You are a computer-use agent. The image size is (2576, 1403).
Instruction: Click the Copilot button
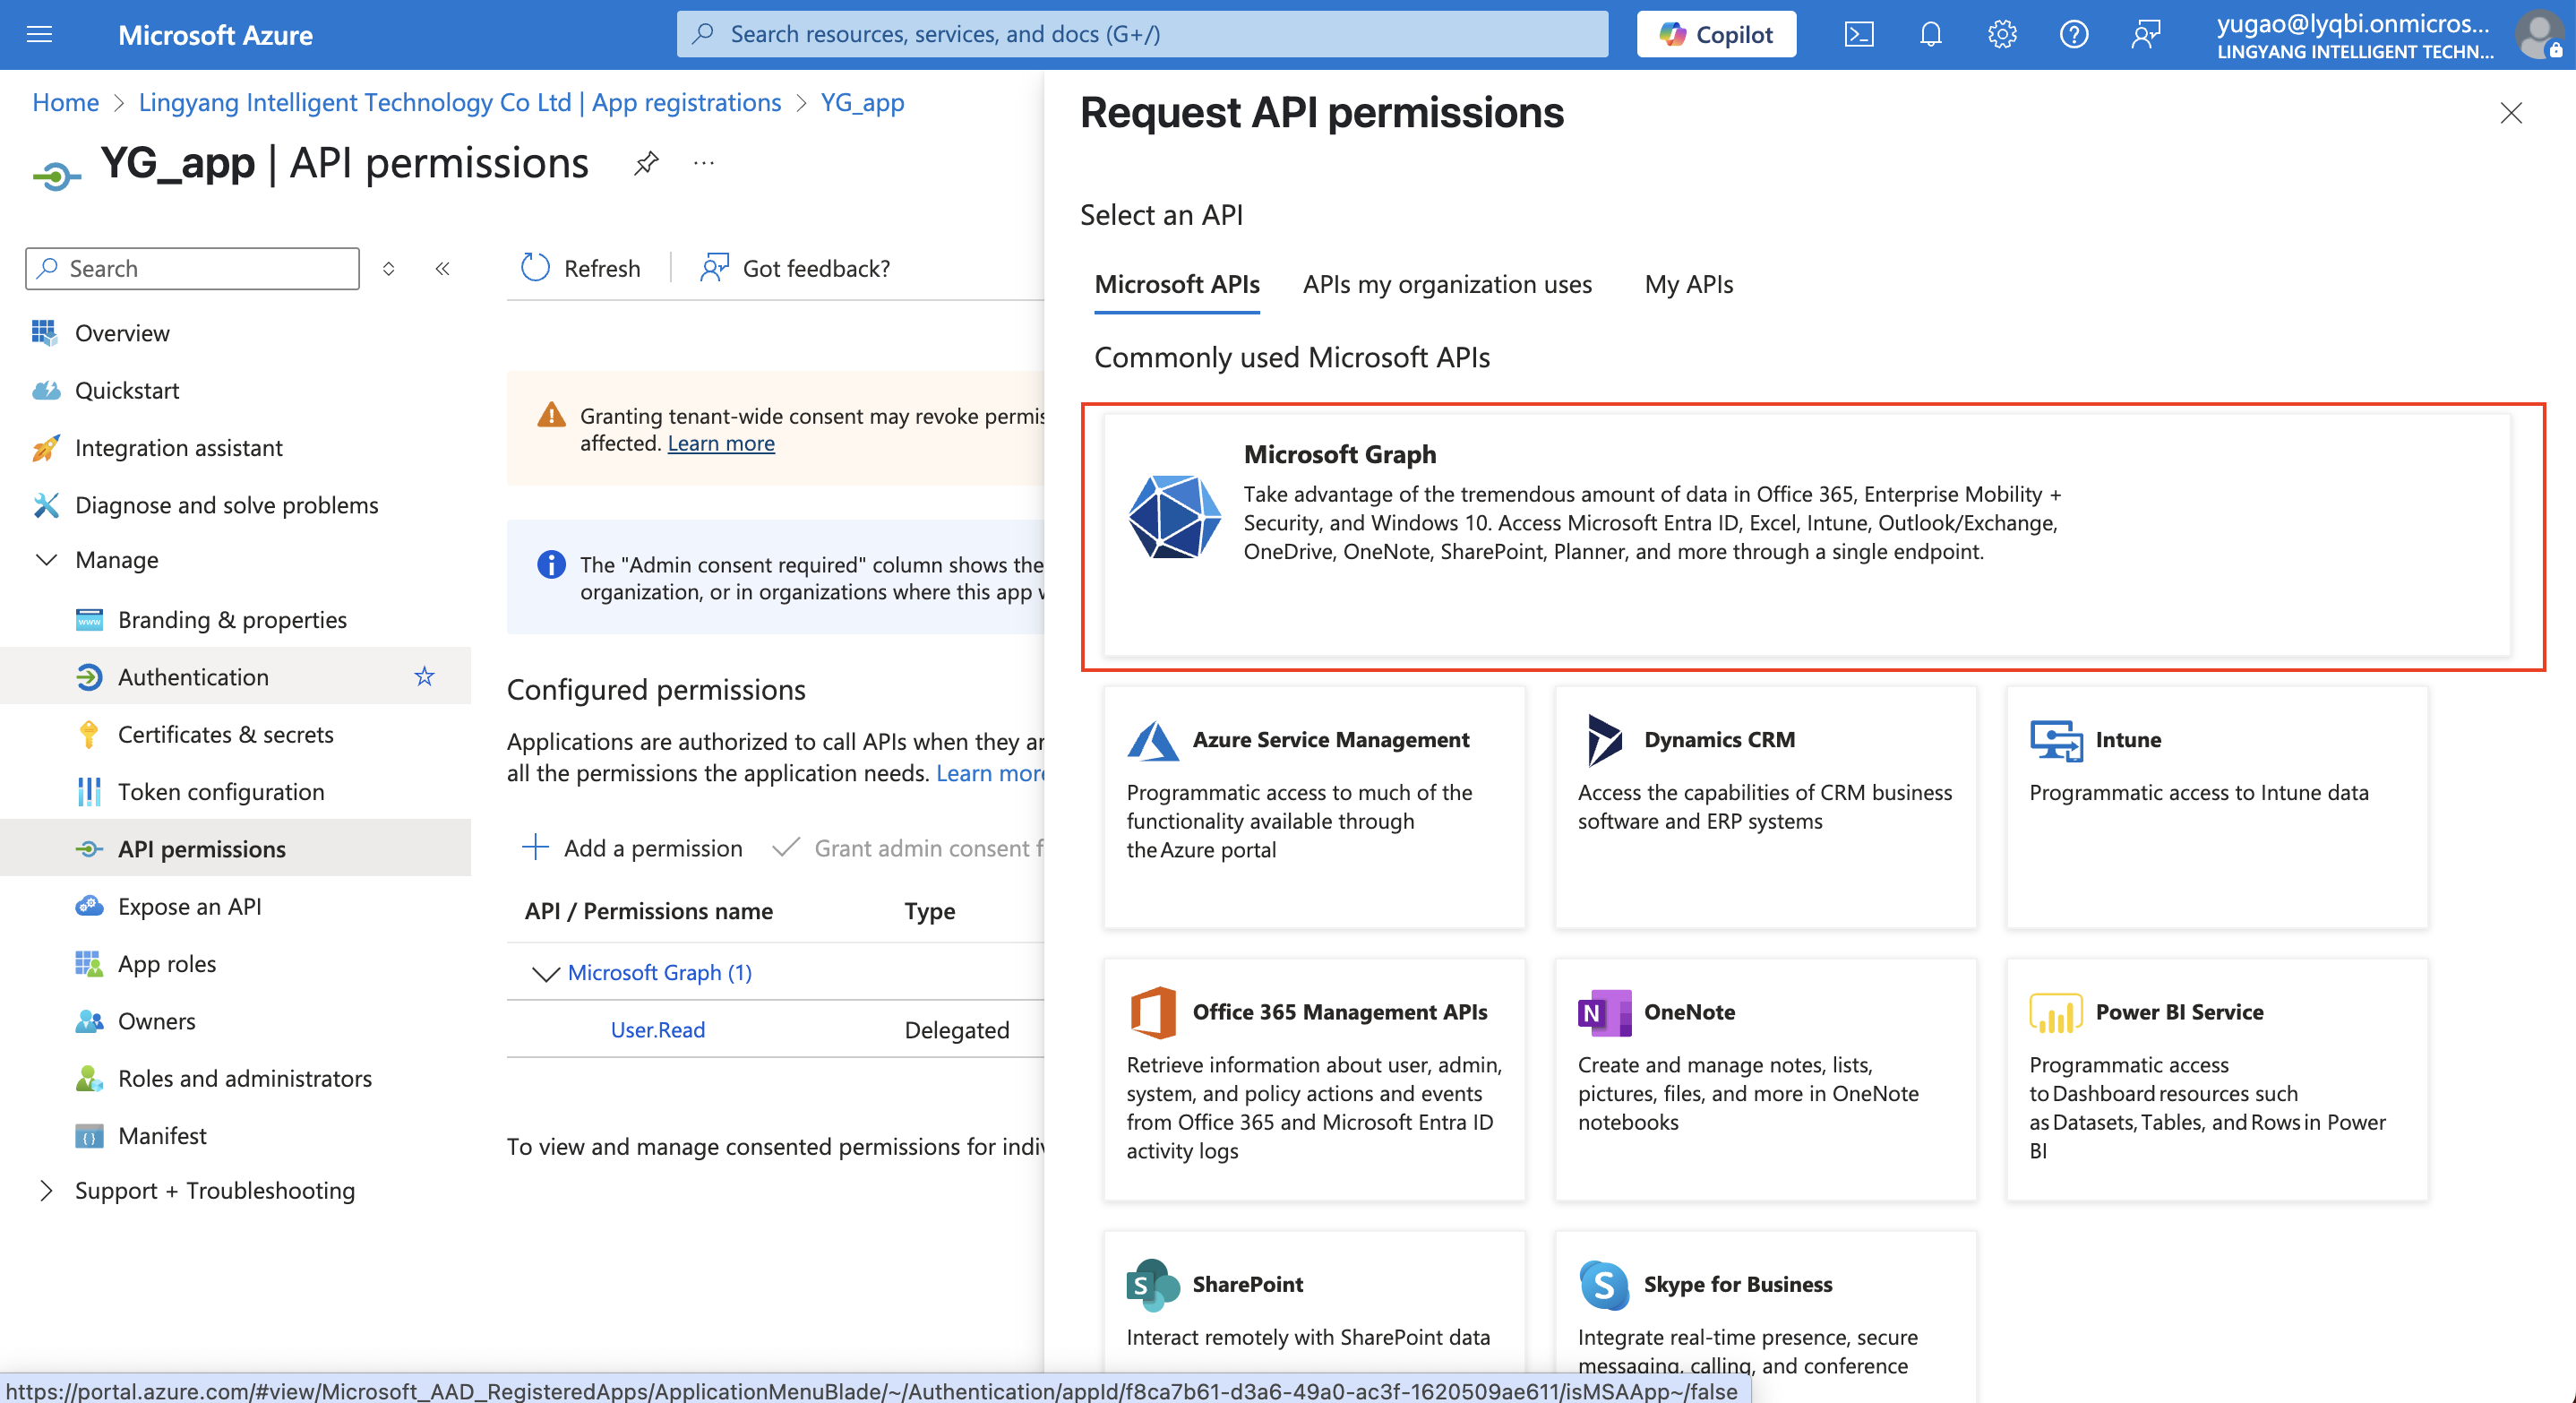coord(1716,35)
